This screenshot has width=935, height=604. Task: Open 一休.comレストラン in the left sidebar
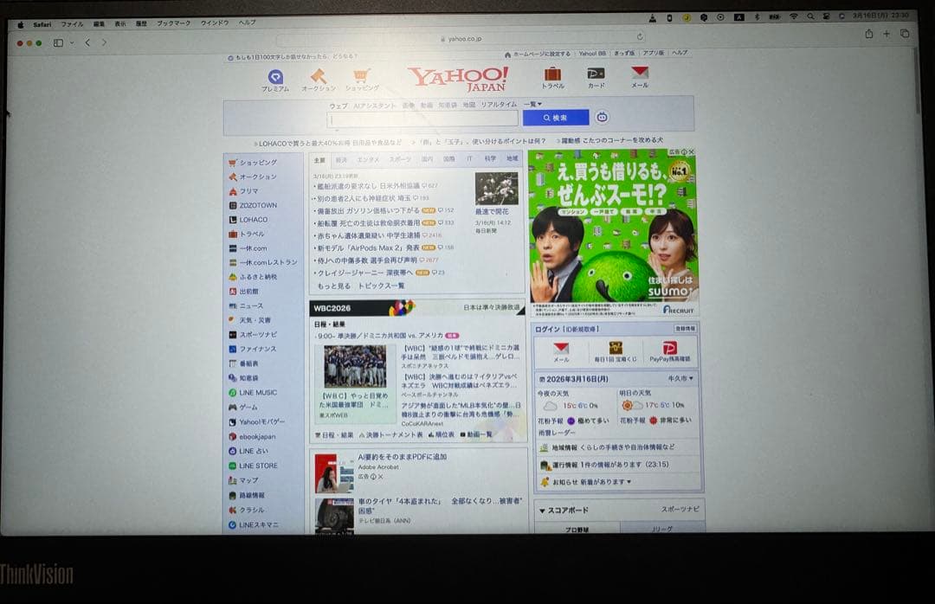[268, 262]
